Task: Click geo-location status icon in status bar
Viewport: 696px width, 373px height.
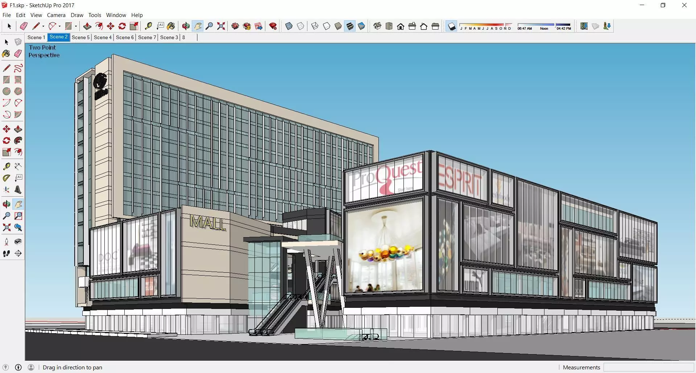Action: [5, 367]
